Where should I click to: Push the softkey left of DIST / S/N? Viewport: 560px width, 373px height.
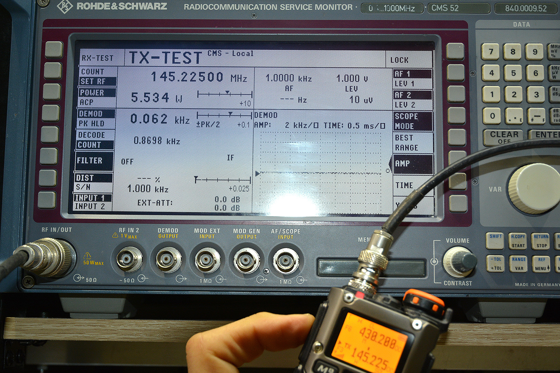[48, 178]
